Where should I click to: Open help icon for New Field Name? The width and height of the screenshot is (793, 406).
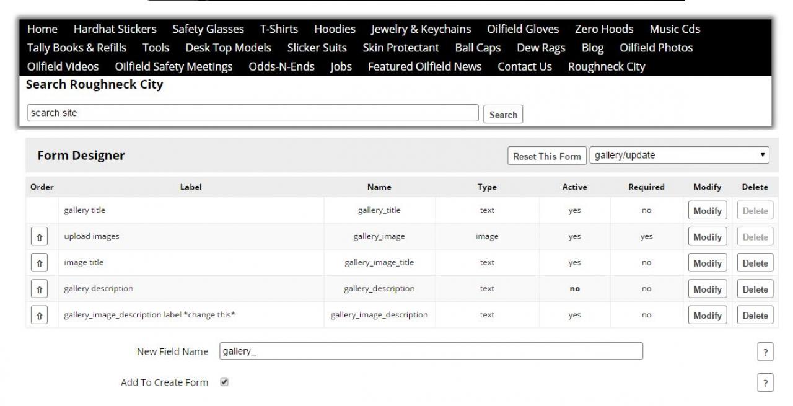(765, 352)
